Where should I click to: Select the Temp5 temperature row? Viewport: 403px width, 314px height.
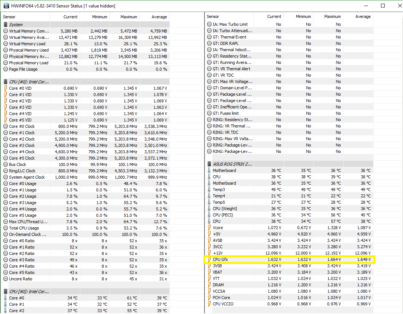pyautogui.click(x=289, y=202)
